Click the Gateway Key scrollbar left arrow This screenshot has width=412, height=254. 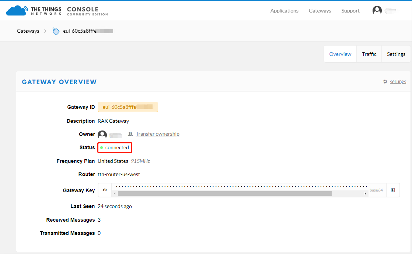[x=115, y=193]
